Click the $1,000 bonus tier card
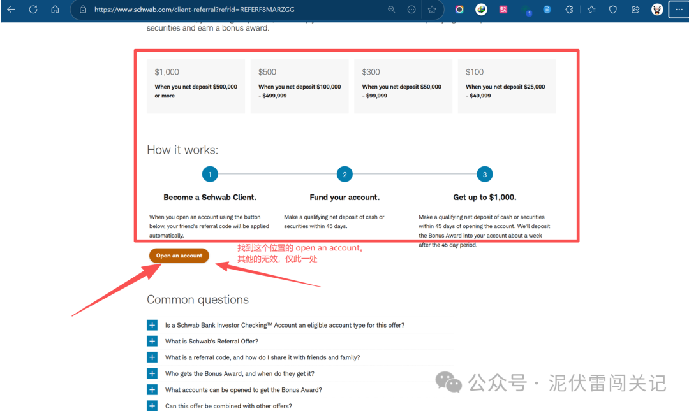 point(196,87)
